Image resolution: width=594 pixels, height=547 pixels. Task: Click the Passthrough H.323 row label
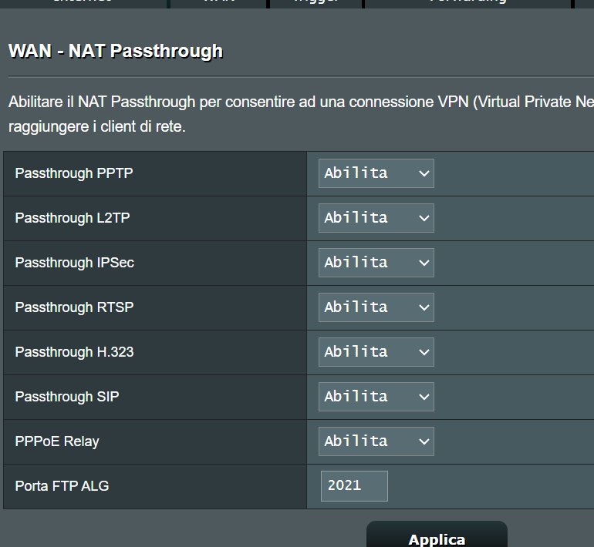pyautogui.click(x=75, y=352)
